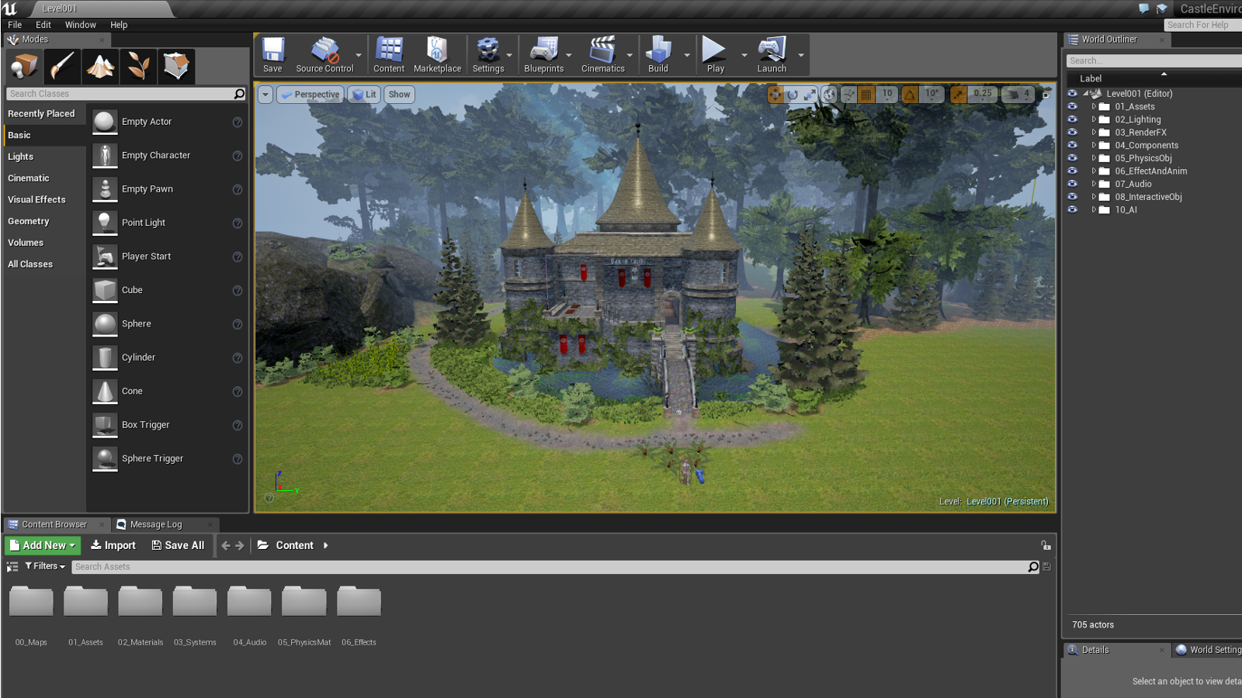Select the rotate gizmo tool in viewport

793,95
